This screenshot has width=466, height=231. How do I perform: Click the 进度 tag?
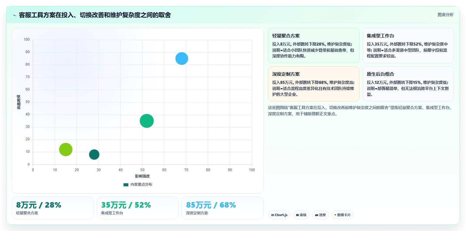coord(320,215)
